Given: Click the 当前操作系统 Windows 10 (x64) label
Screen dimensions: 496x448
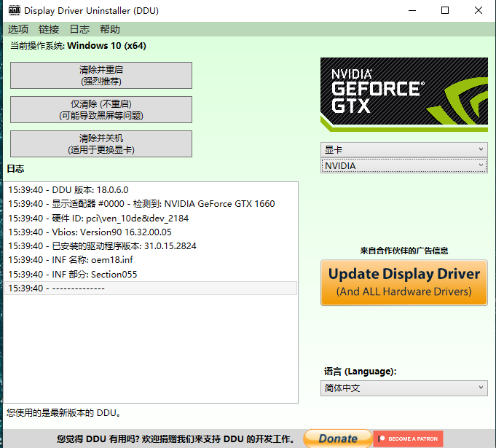Looking at the screenshot, I should click(x=78, y=46).
